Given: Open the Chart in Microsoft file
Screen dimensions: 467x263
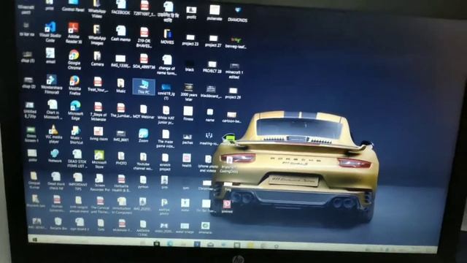Looking at the screenshot, I should click(x=53, y=109).
